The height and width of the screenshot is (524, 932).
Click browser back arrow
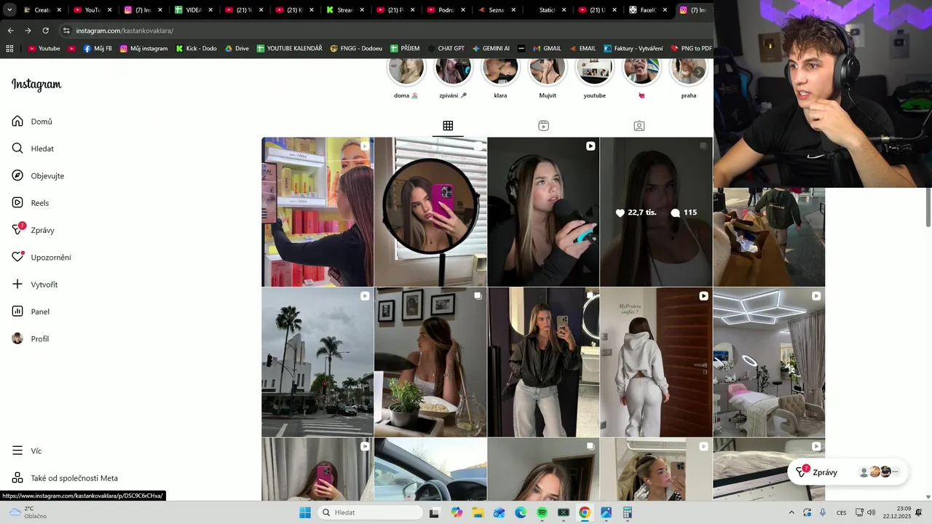10,31
